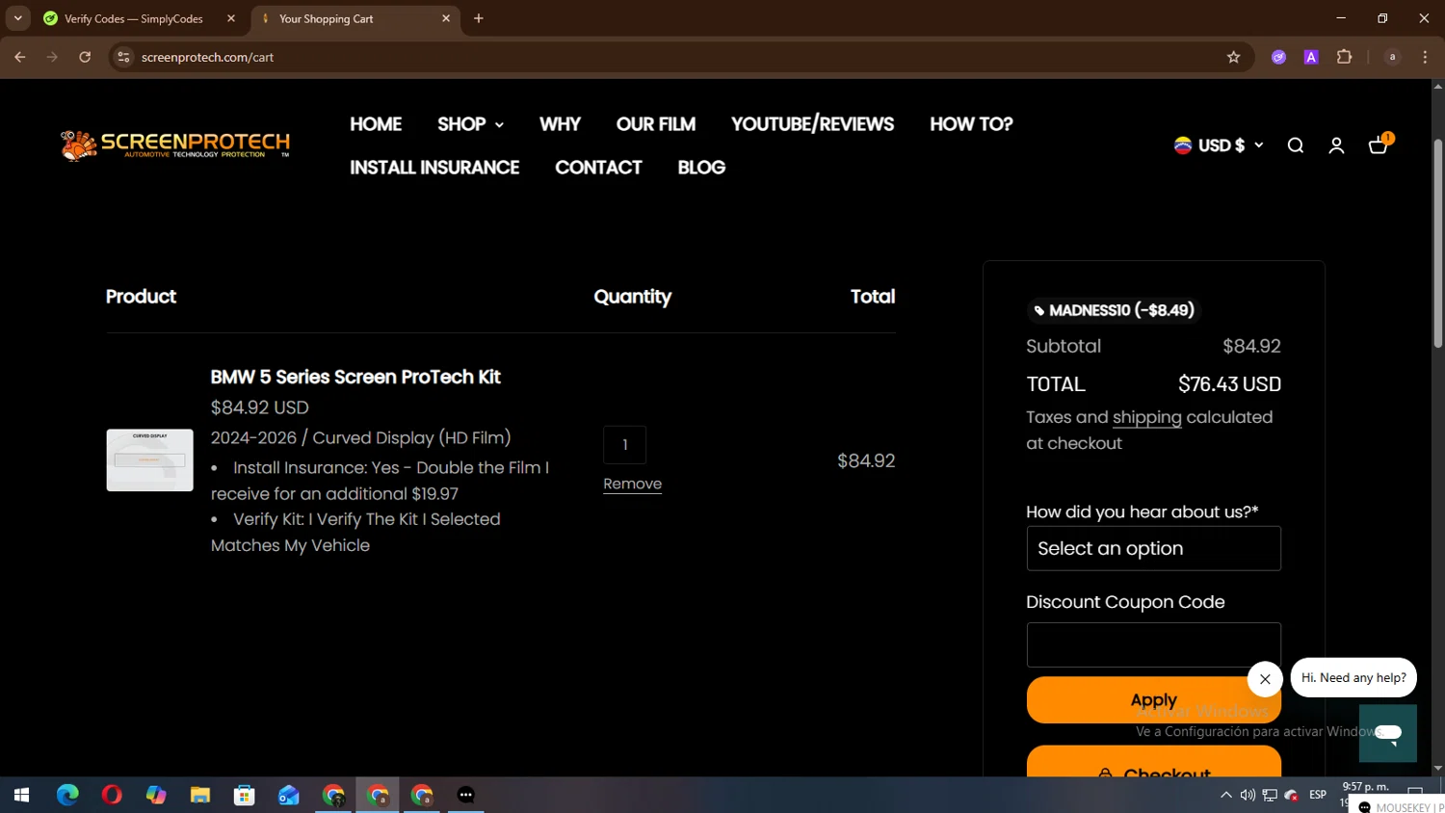Click the purple A extension icon
Screen dimensions: 1445x813
coord(1311,57)
